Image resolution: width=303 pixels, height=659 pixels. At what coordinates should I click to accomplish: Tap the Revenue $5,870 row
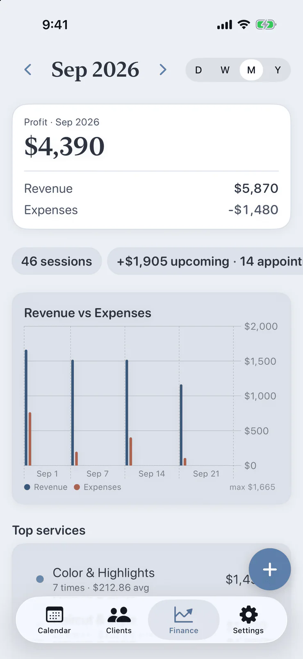point(151,189)
